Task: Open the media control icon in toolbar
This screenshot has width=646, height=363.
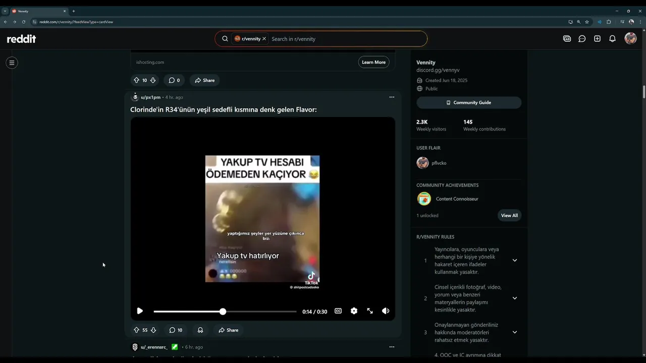Action: [x=622, y=22]
